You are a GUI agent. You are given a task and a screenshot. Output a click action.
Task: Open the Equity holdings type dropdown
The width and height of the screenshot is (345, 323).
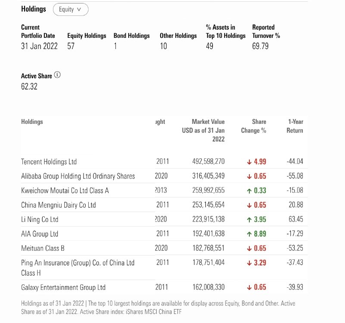click(70, 9)
